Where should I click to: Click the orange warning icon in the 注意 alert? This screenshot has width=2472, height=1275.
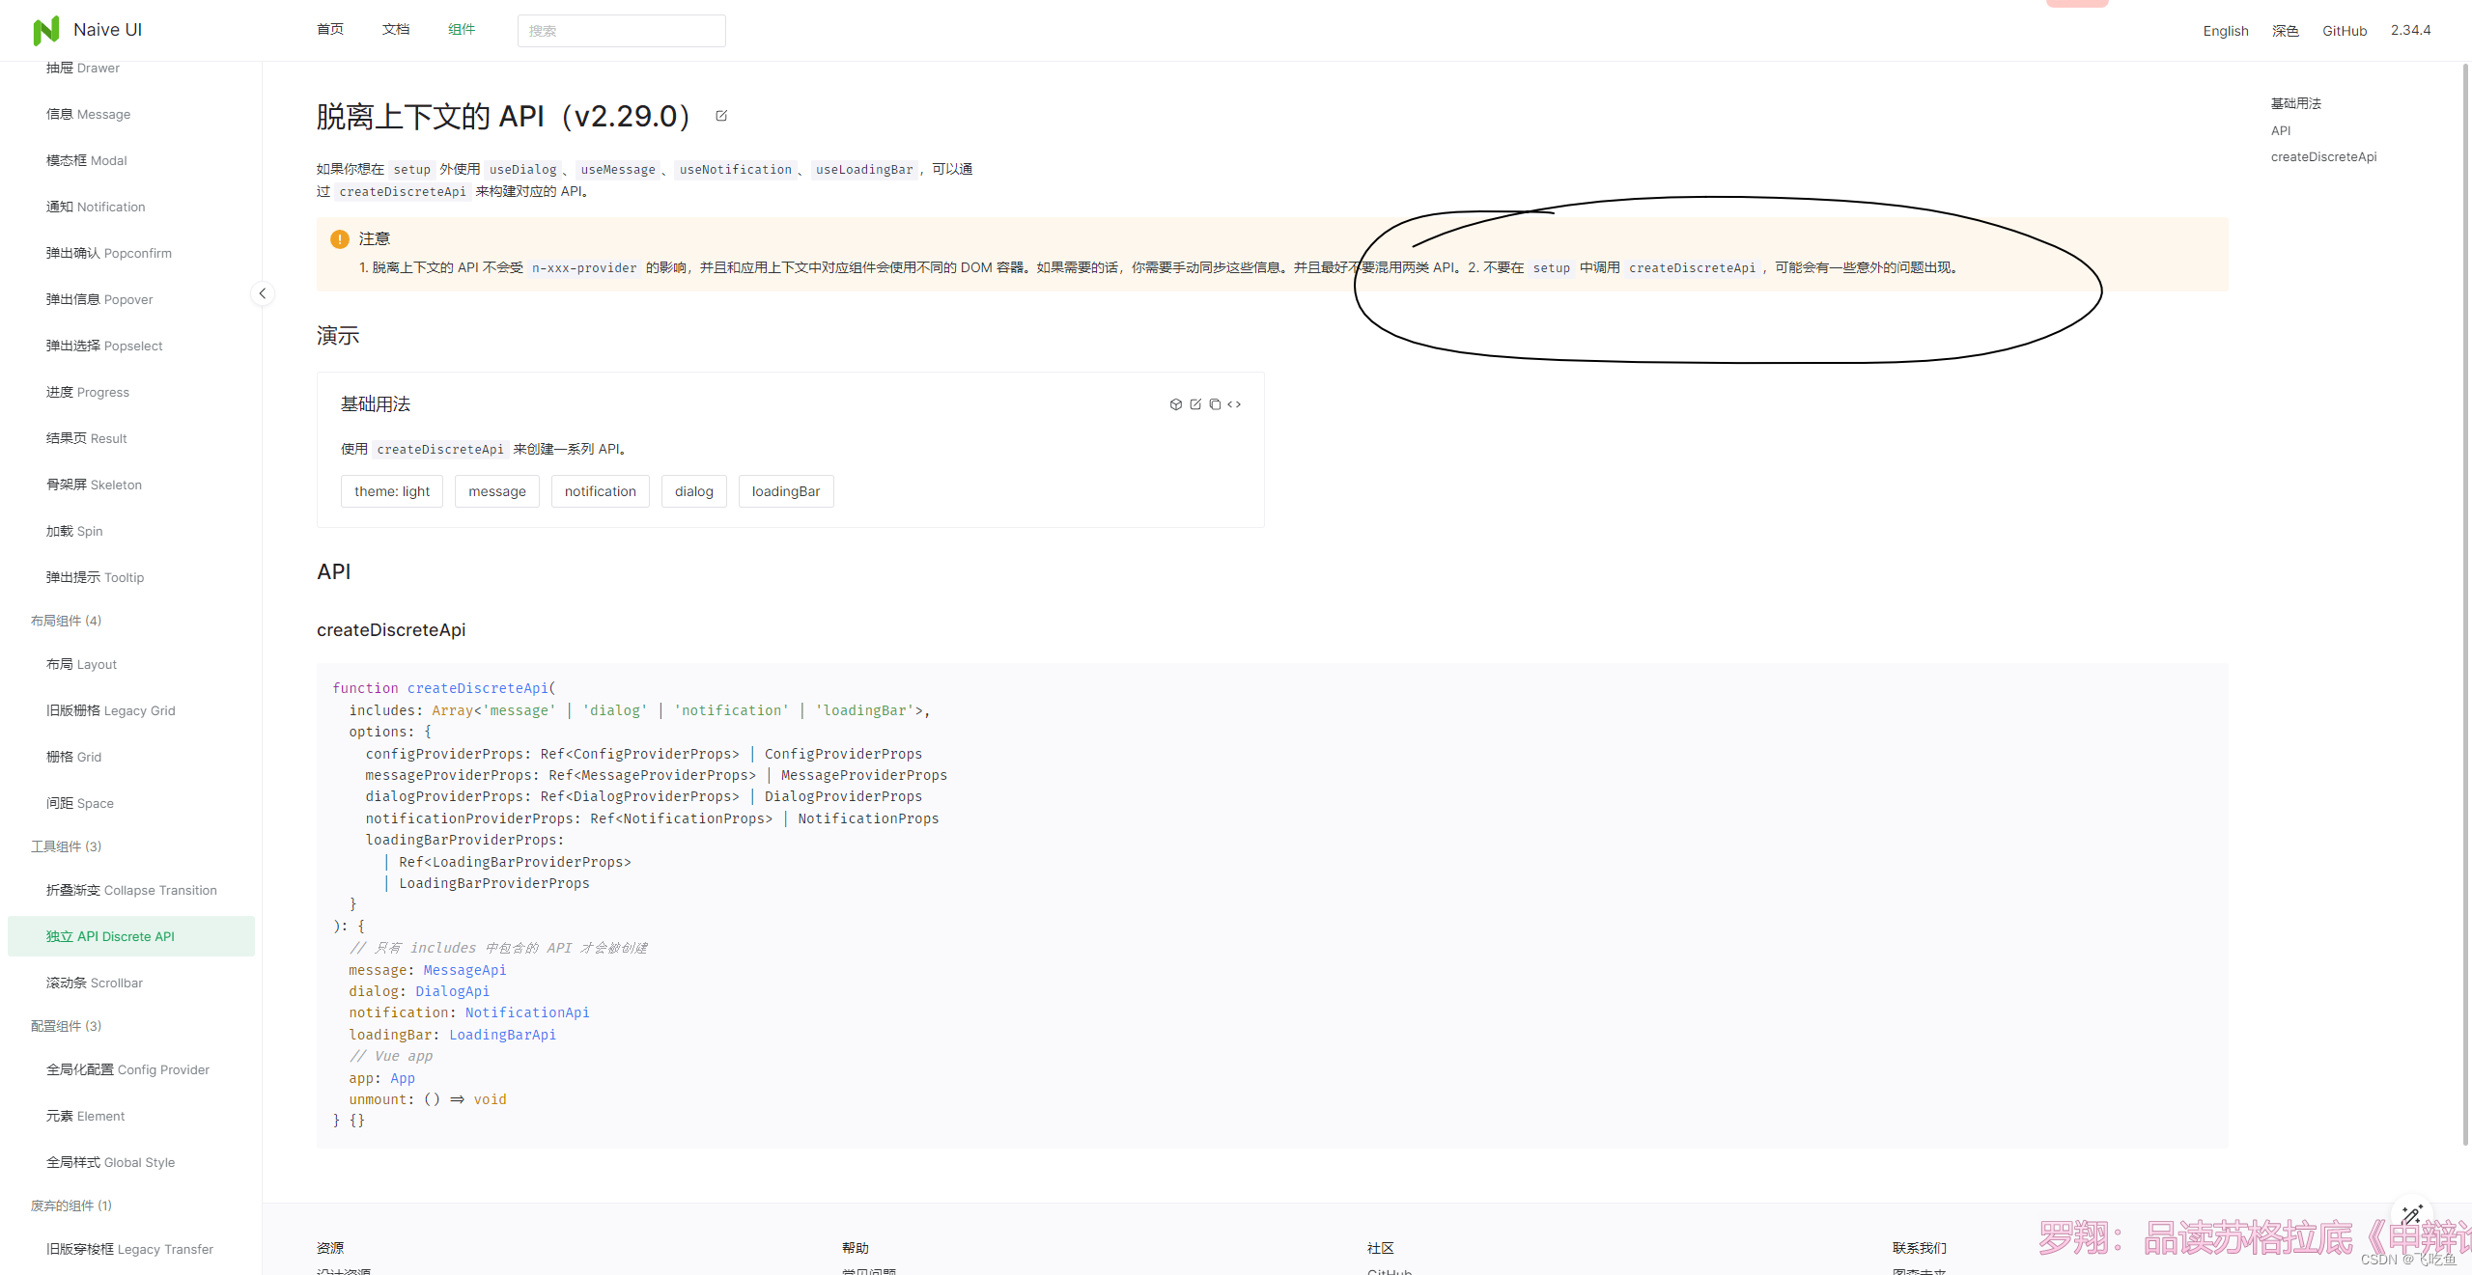[x=339, y=238]
